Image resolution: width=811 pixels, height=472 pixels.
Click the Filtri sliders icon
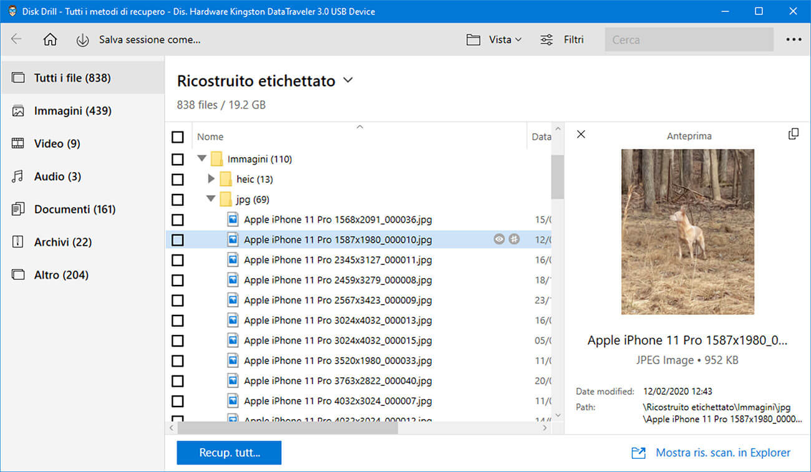point(546,40)
